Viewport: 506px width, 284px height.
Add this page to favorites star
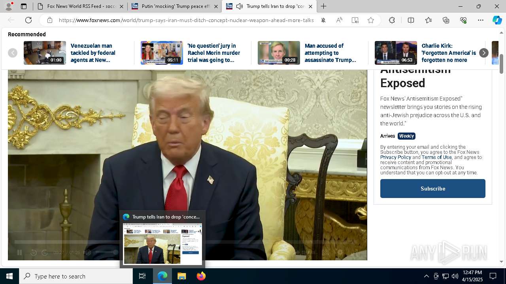[x=371, y=20]
